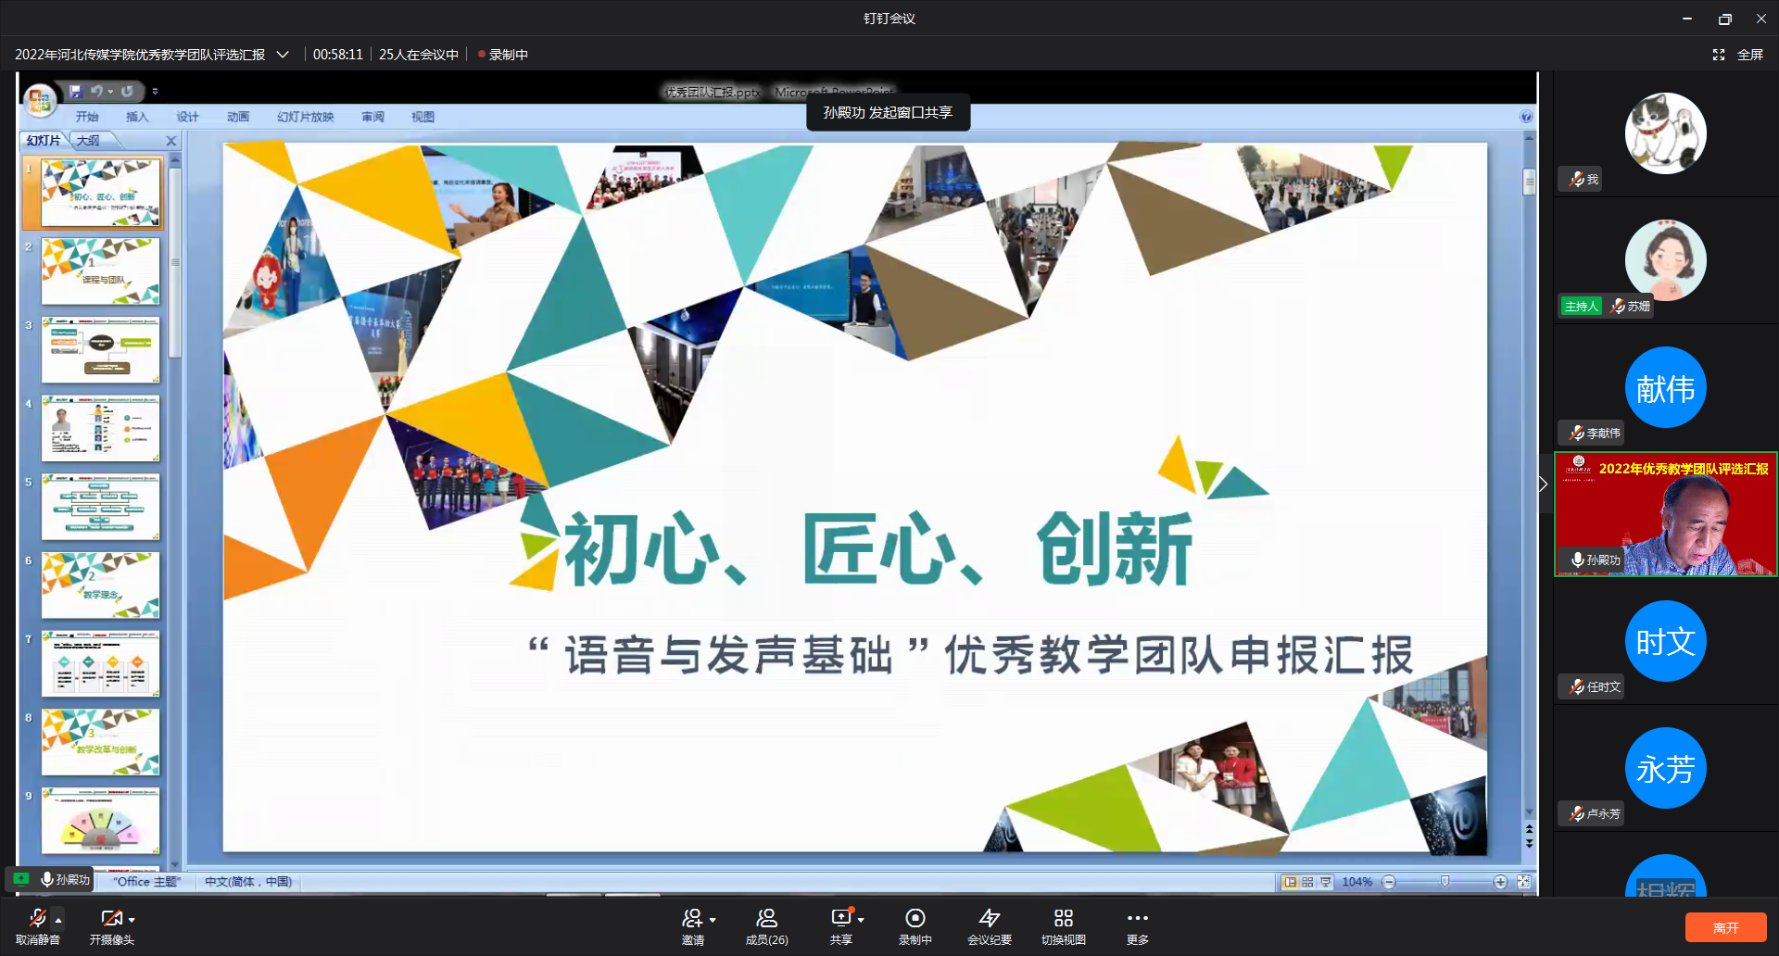The height and width of the screenshot is (956, 1779).
Task: Expand the 邀请 dropdown arrow
Action: [x=713, y=920]
